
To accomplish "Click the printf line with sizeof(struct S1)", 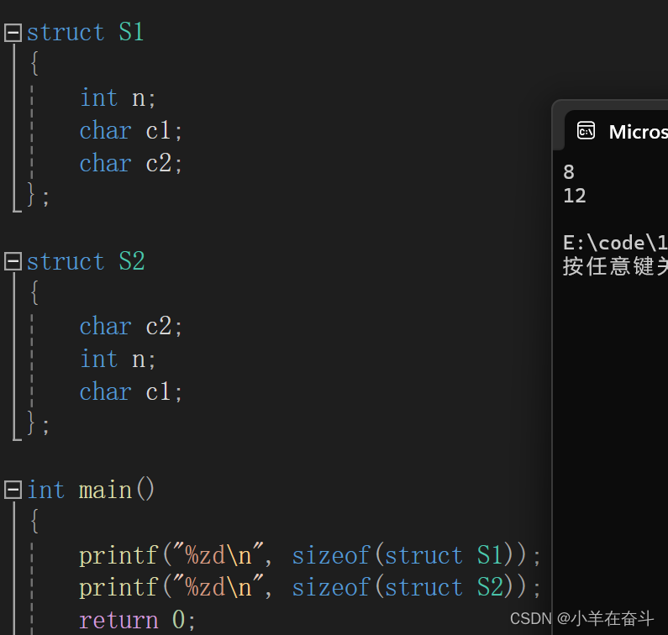I will point(310,555).
